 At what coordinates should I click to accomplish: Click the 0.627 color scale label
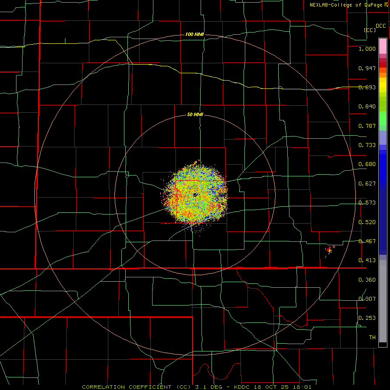click(367, 184)
